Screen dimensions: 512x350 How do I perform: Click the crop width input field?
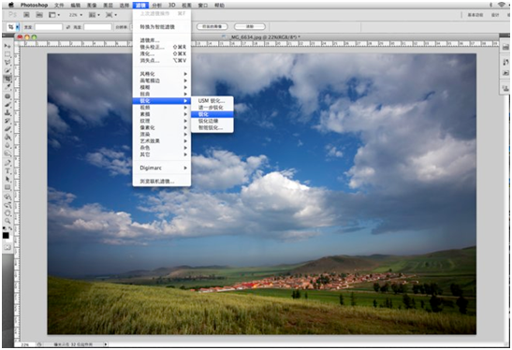49,27
